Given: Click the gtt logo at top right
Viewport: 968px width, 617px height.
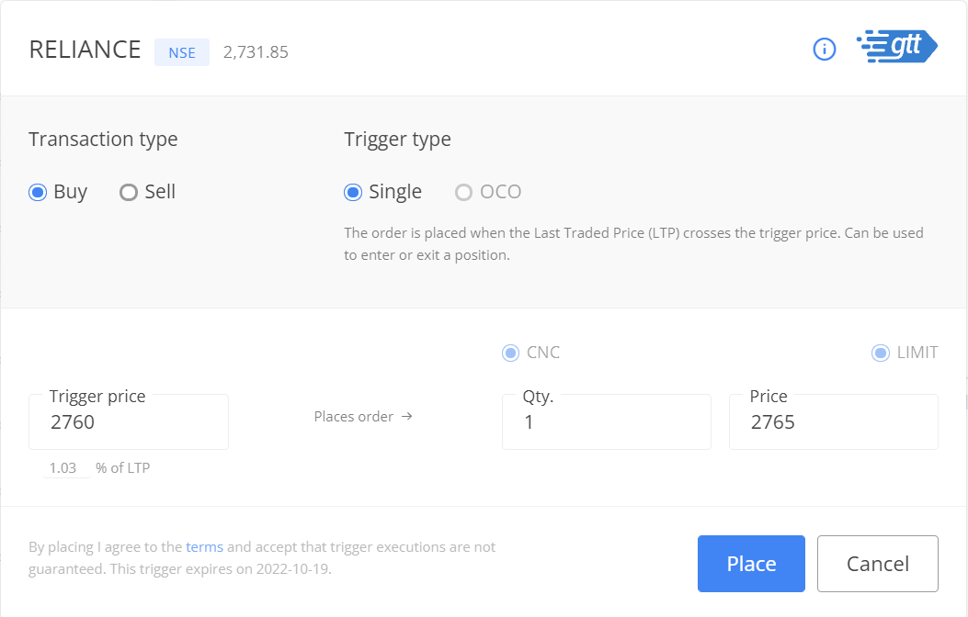Looking at the screenshot, I should [x=896, y=46].
